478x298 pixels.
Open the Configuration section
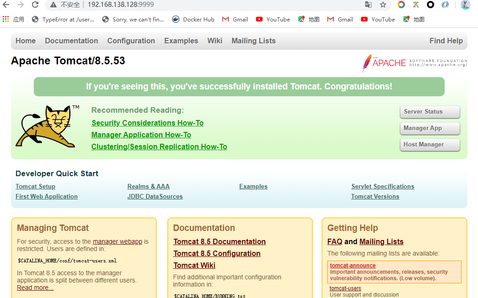coord(131,41)
